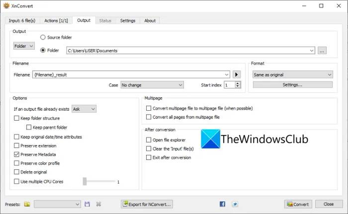Click the XnConvert app logo icon
The width and height of the screenshot is (348, 214).
point(6,6)
